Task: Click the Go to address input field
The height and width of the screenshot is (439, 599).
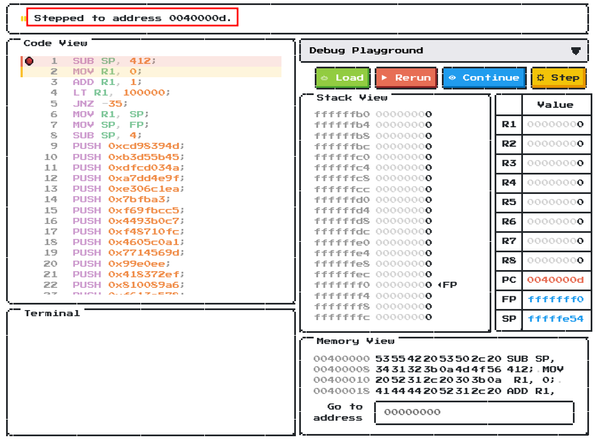Action: click(x=474, y=412)
